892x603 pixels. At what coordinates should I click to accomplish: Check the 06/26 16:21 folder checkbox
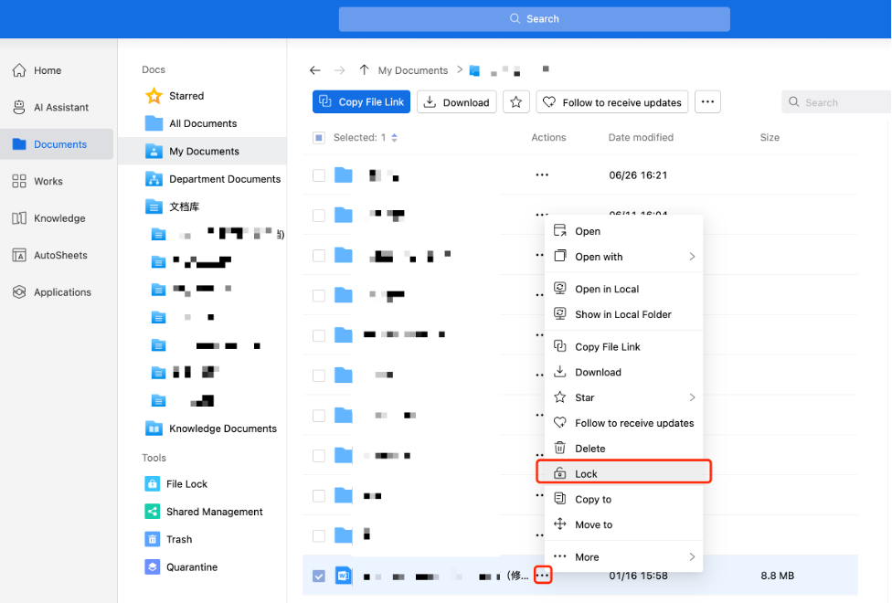coord(319,175)
